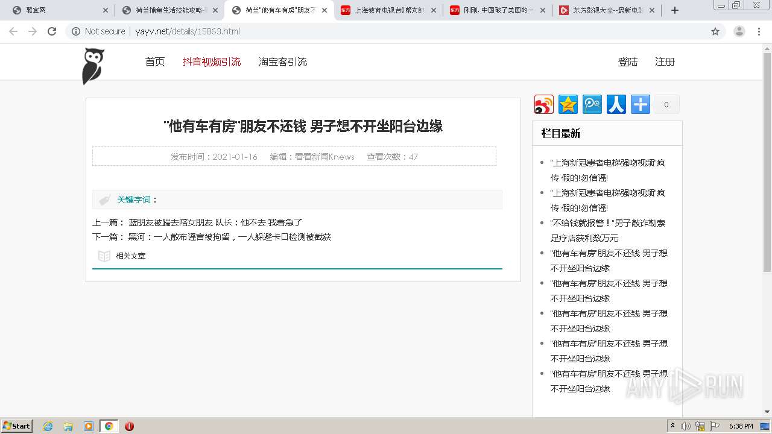
Task: Bookmark this page with star icon
Action: pos(715,31)
